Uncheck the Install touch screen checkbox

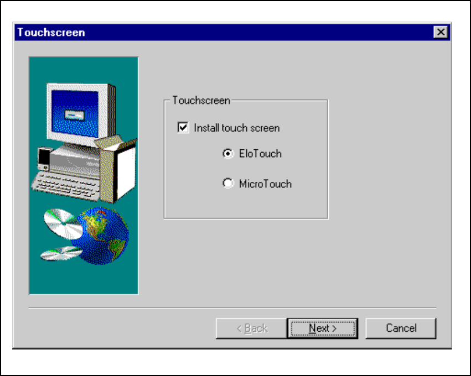coord(183,128)
